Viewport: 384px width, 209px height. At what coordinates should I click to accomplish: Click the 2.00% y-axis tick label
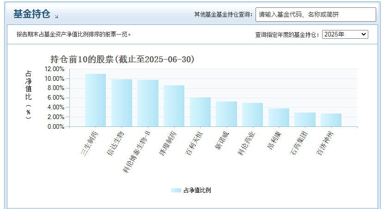click(x=56, y=117)
